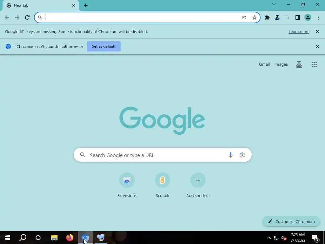Screen dimensions: 325x244
Task: Open the computer app icon on taskbar
Action: [101, 238]
